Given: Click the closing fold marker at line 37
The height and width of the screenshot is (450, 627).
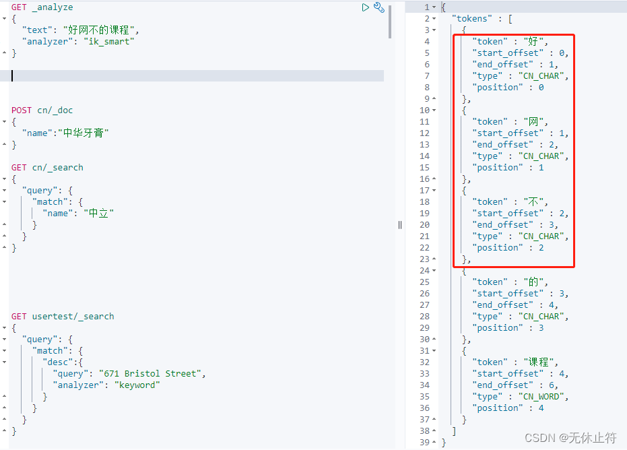Looking at the screenshot, I should 434,420.
